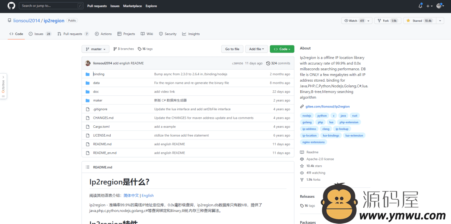Select the nginx-extensions topic tag
Image resolution: width=451 pixels, height=224 pixels.
313,142
